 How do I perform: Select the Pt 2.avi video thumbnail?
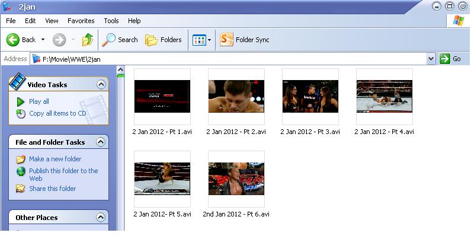[x=236, y=97]
